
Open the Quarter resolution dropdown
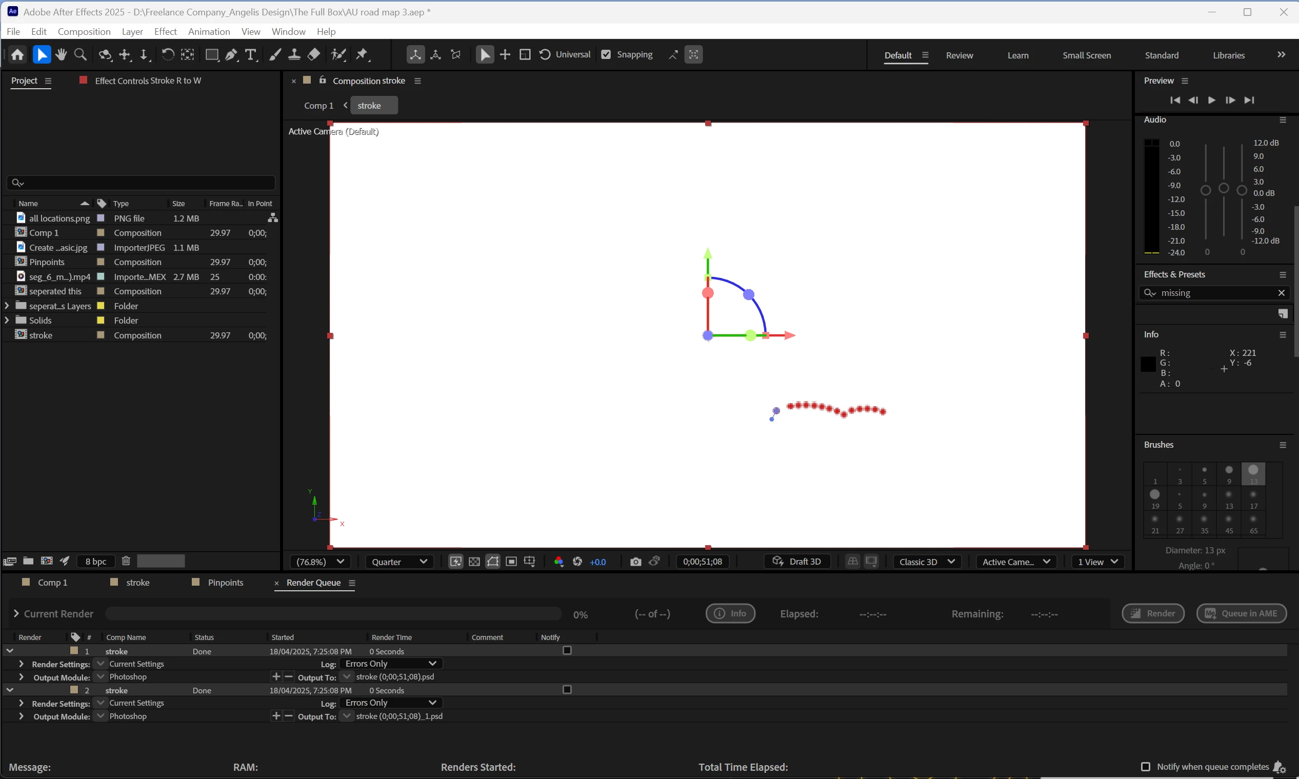(x=399, y=562)
